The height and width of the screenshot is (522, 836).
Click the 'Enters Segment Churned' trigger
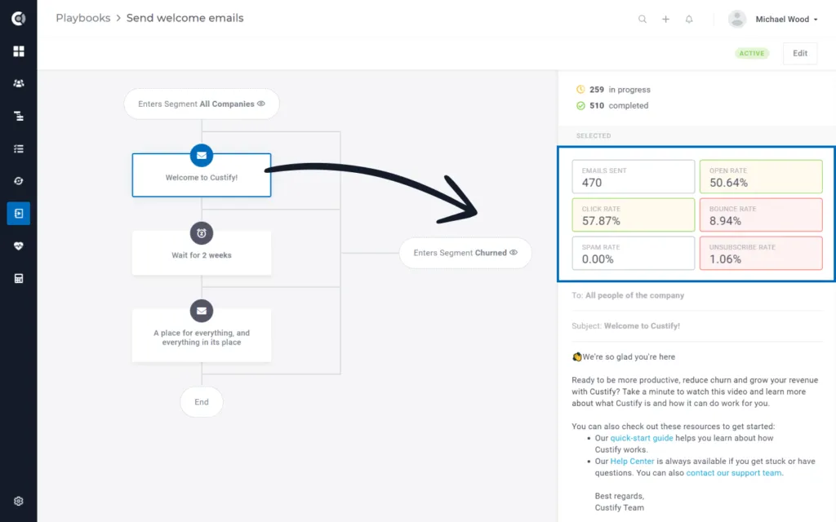click(x=465, y=253)
